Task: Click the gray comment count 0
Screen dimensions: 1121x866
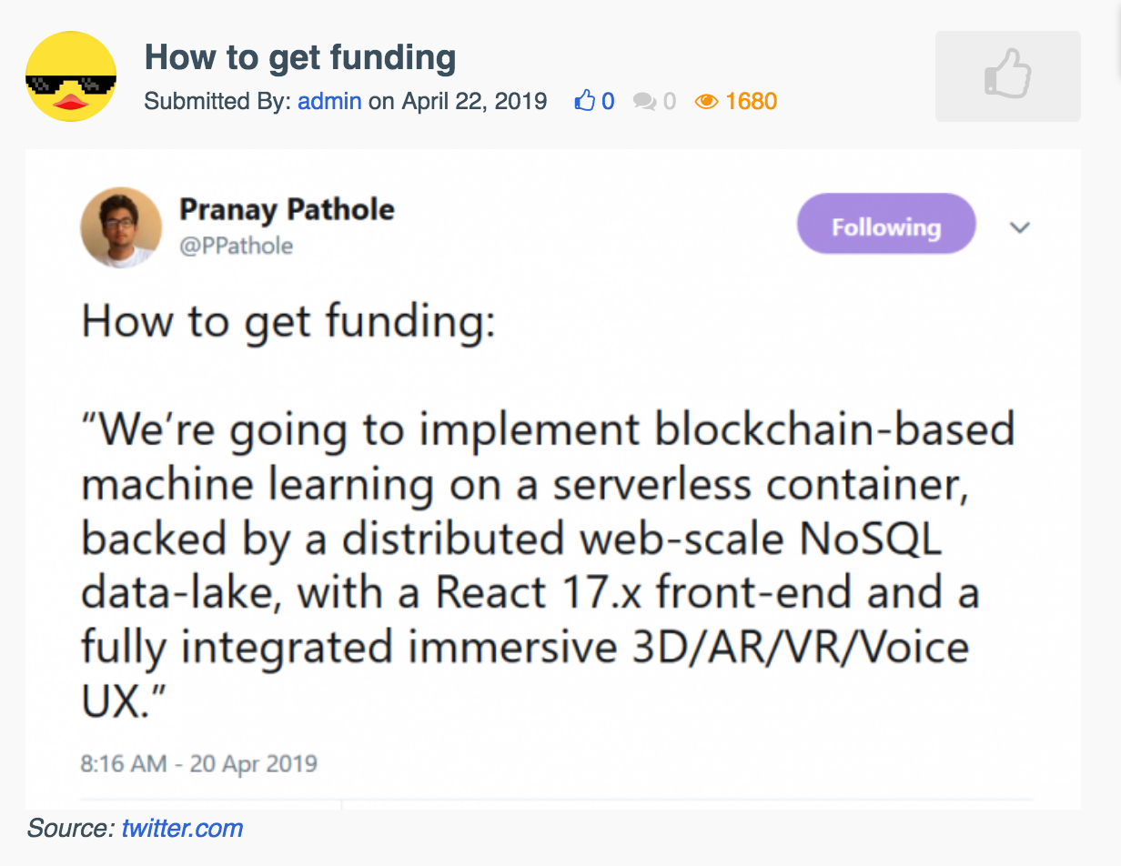Action: (x=670, y=101)
